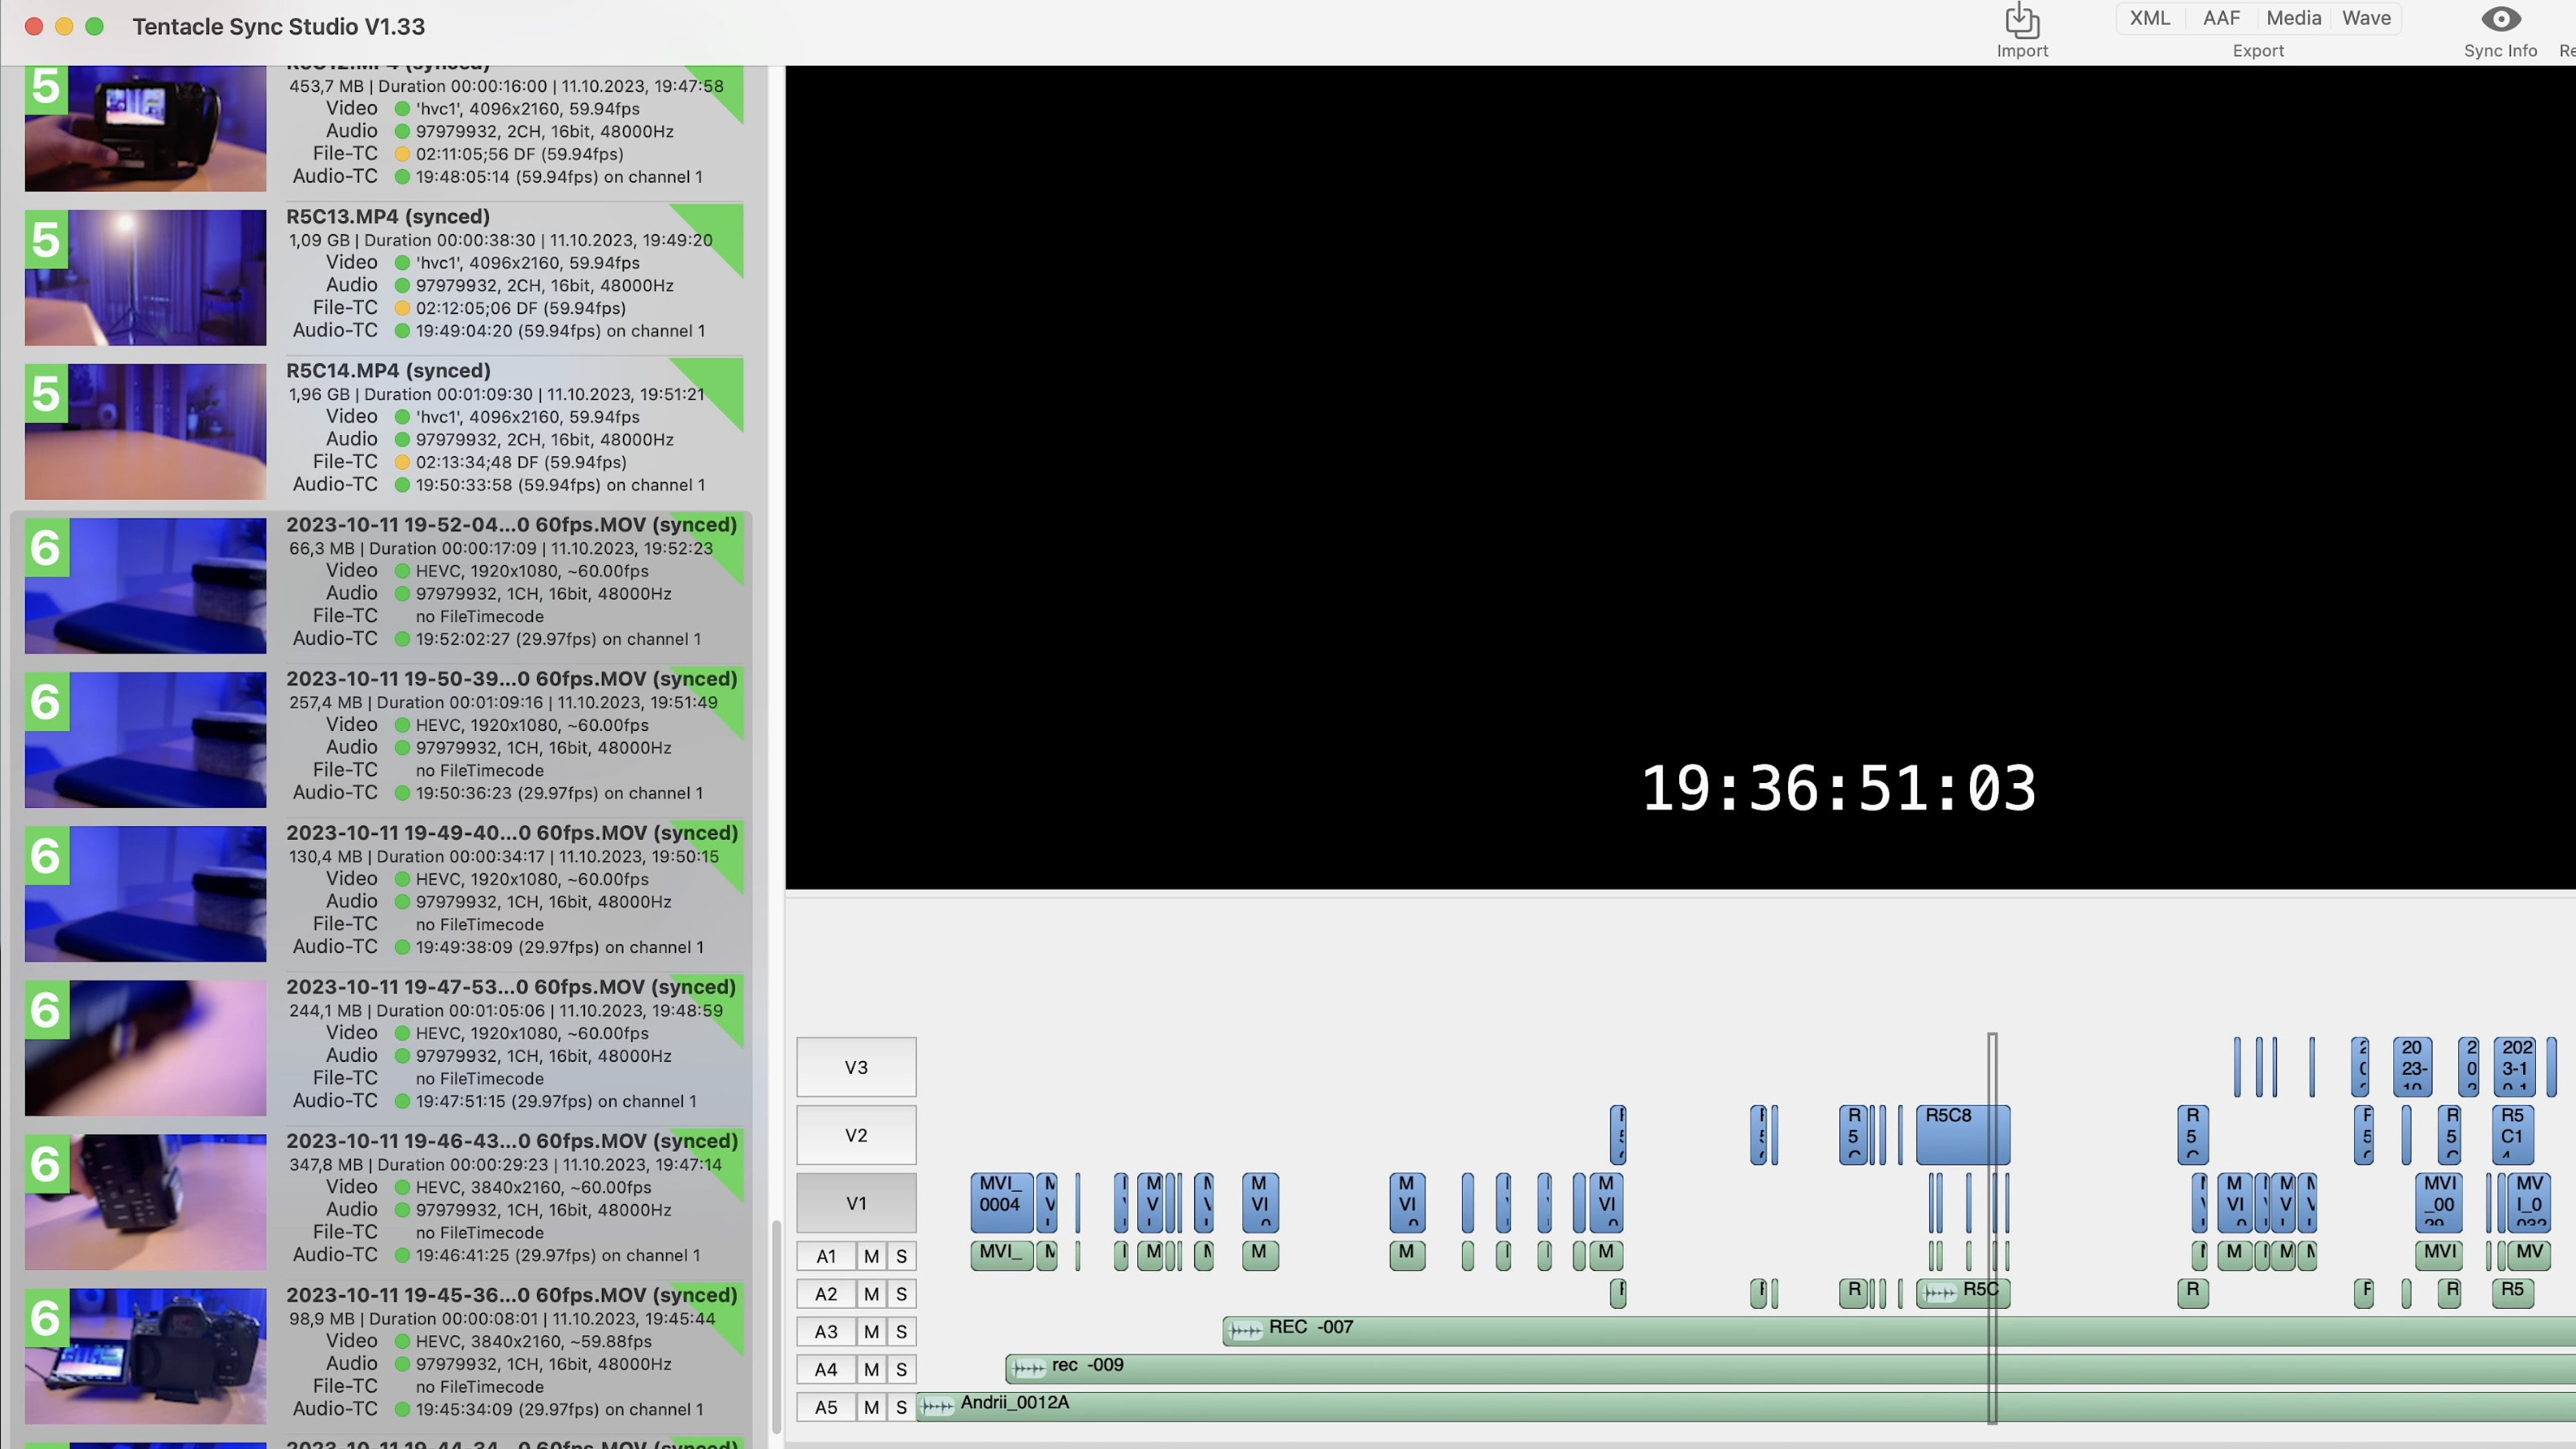Mute track on A2 channel

[x=870, y=1294]
